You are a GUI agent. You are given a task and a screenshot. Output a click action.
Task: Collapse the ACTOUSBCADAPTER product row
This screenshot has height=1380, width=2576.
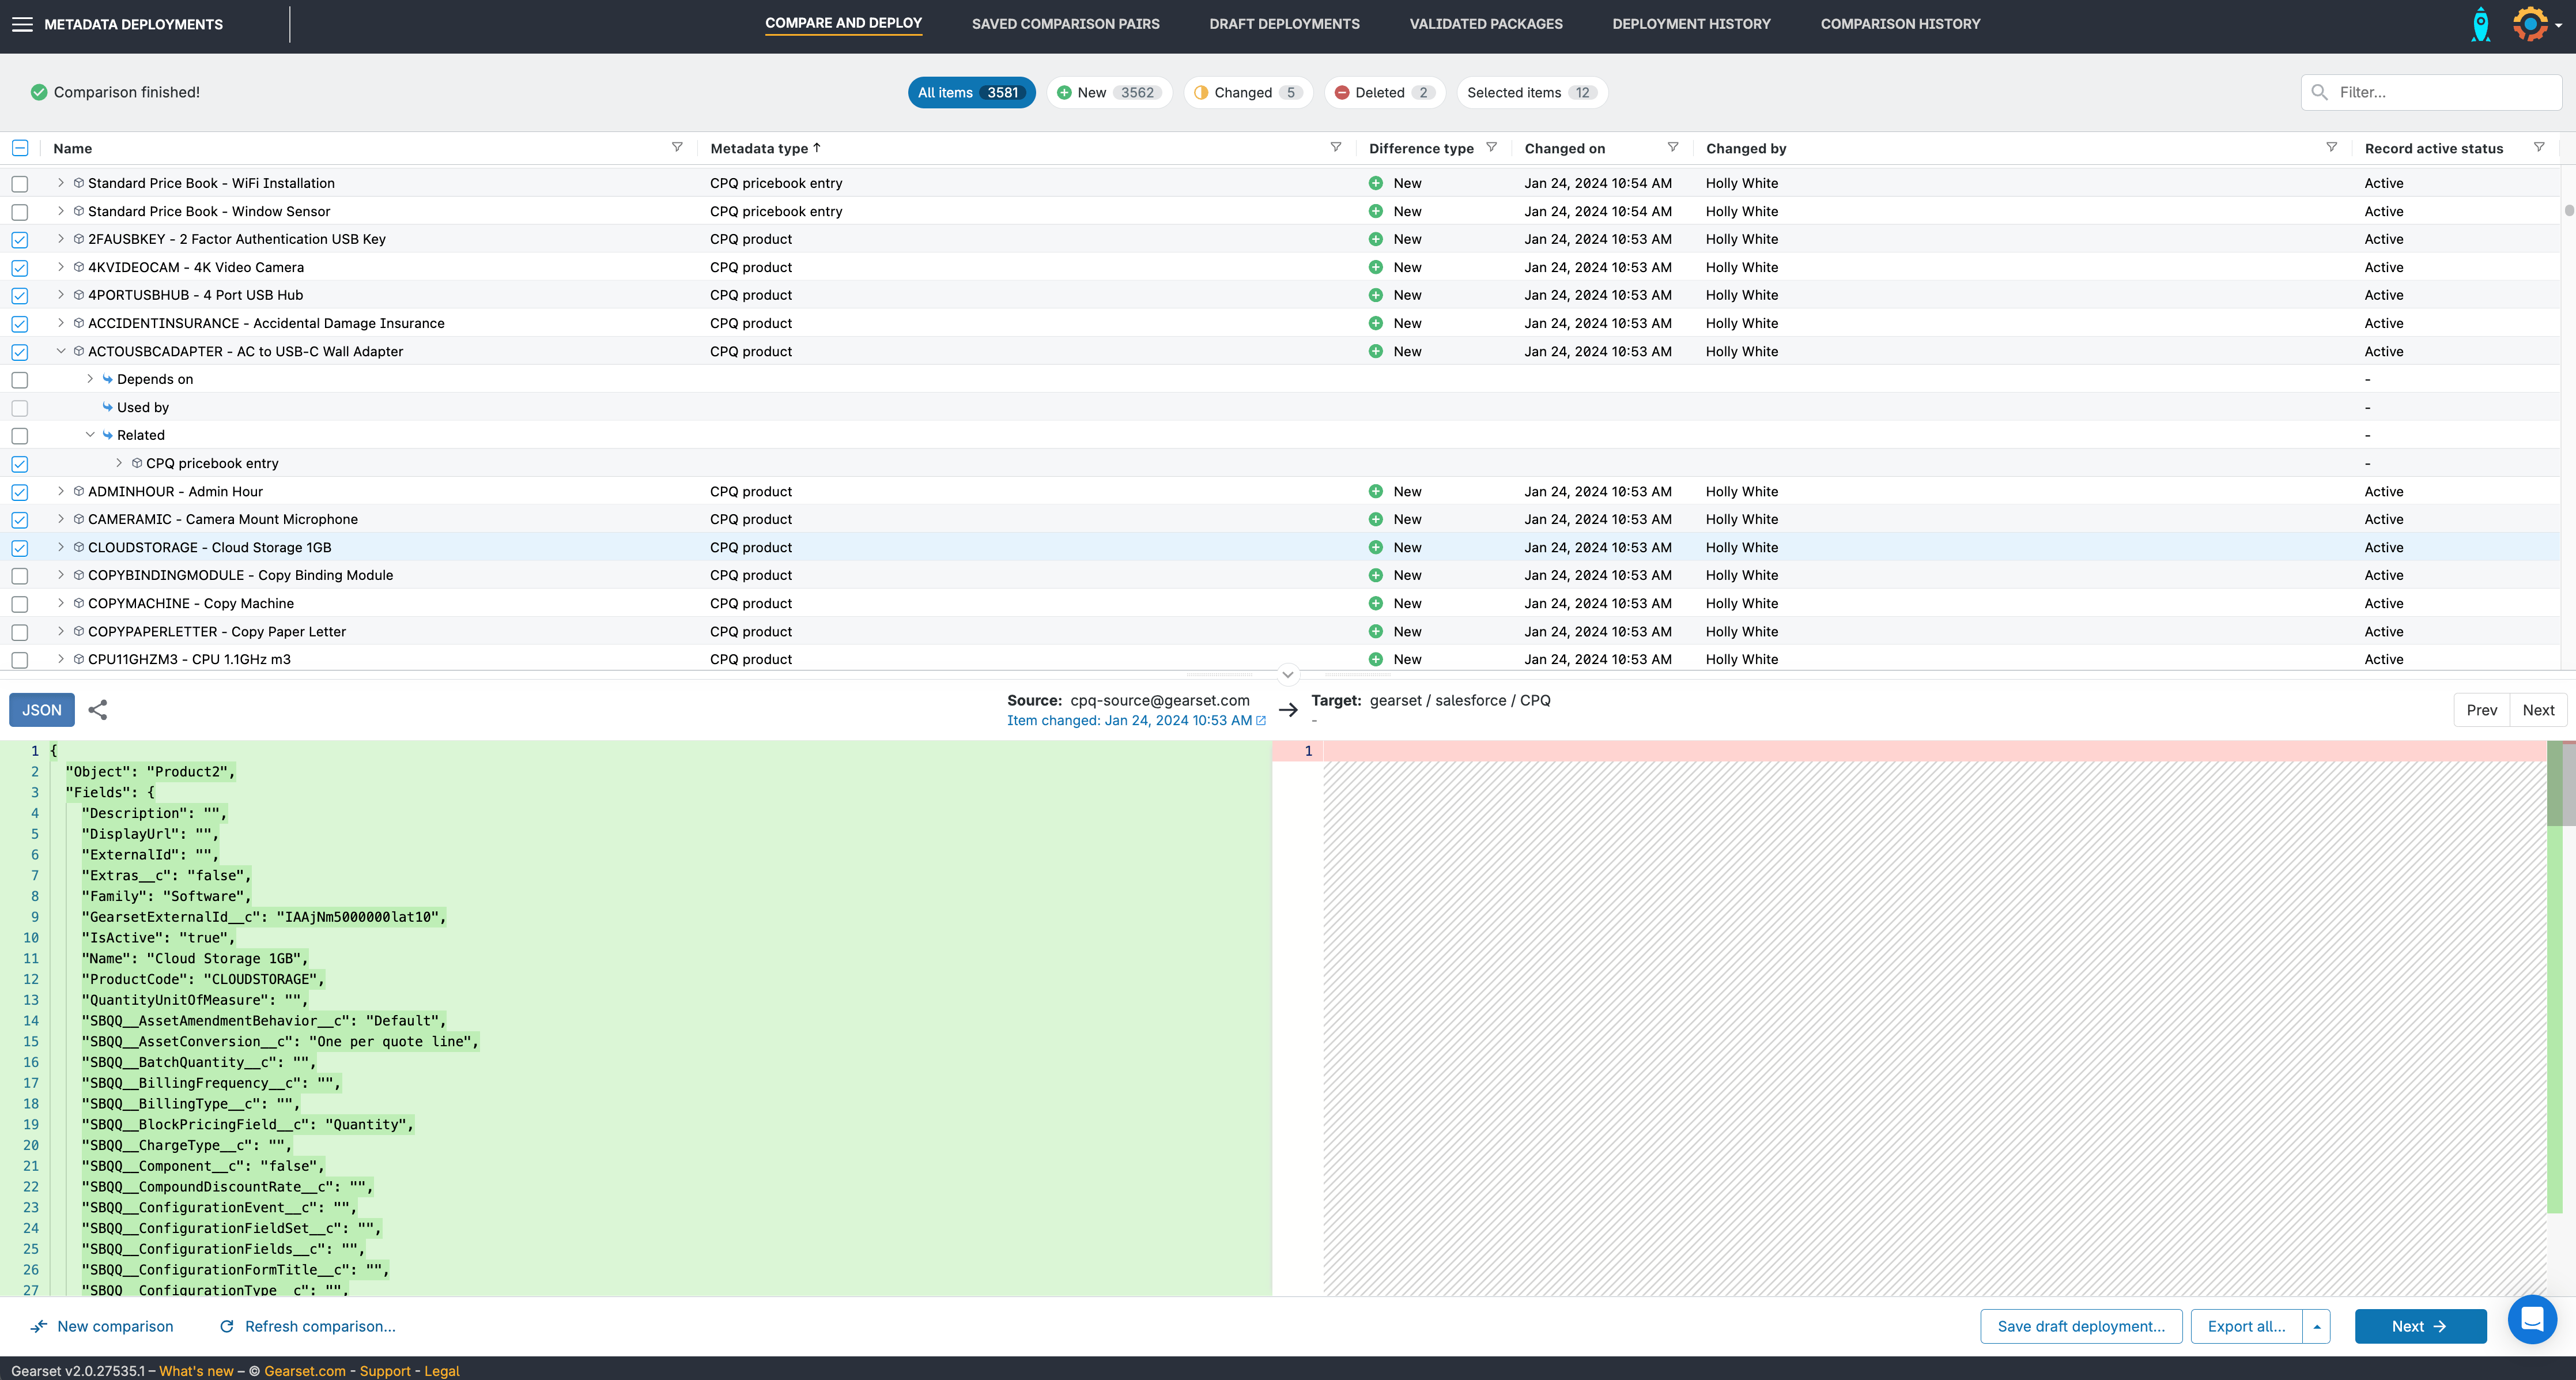pos(61,351)
